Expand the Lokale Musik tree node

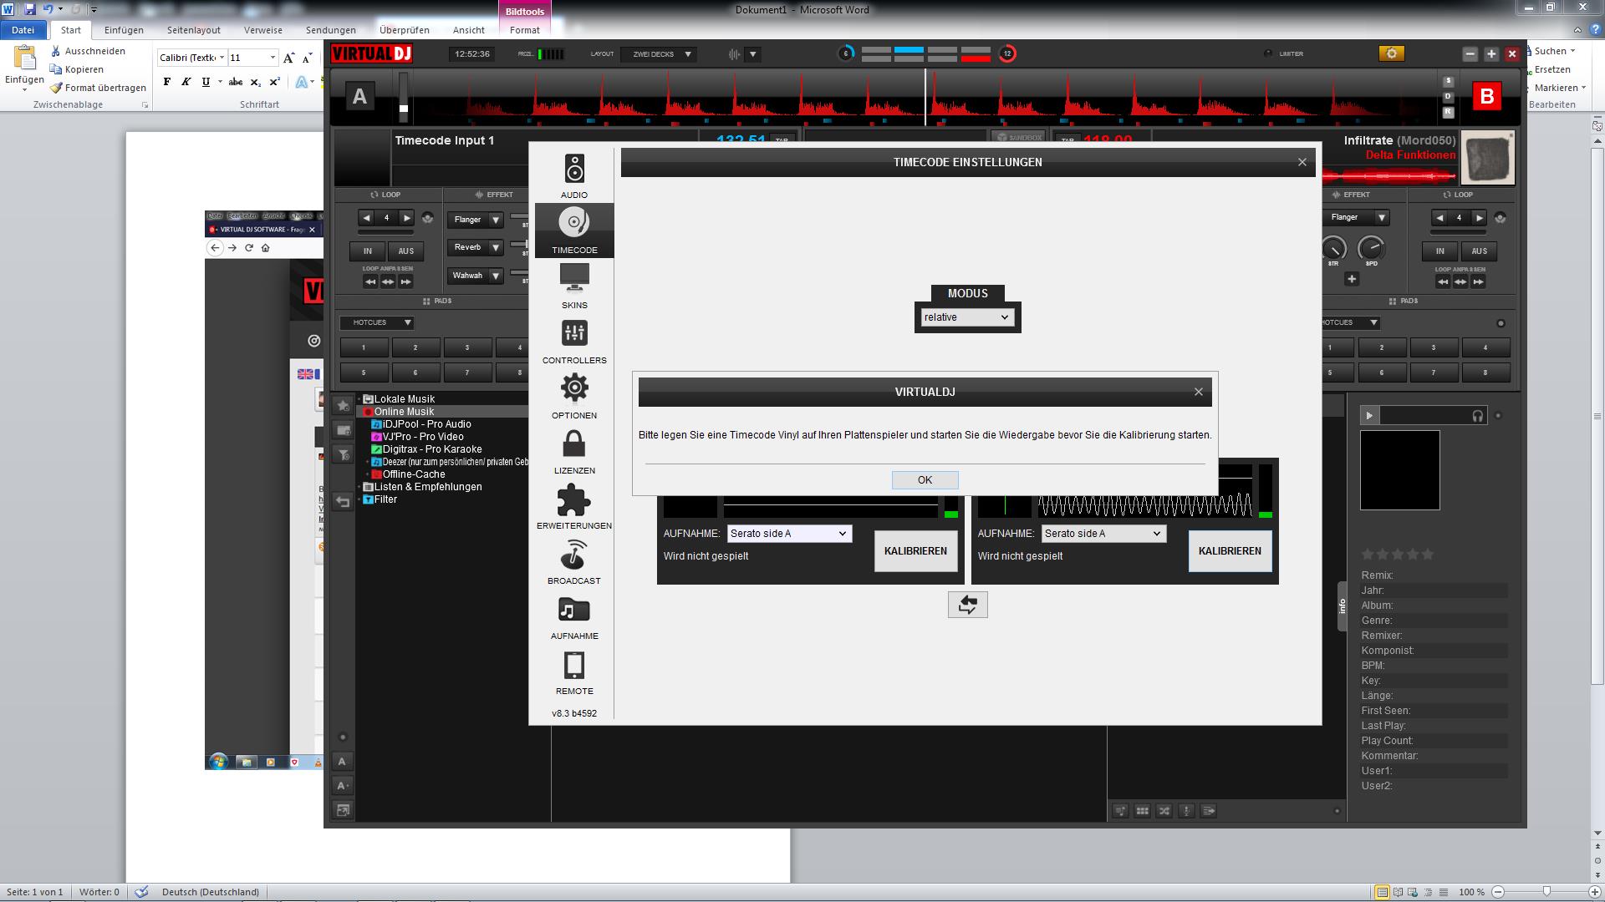click(x=360, y=399)
